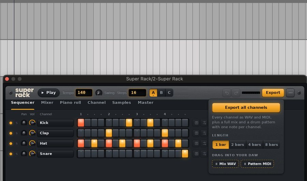This screenshot has height=181, width=307.
Task: Set export length to 1 bar
Action: click(x=221, y=145)
